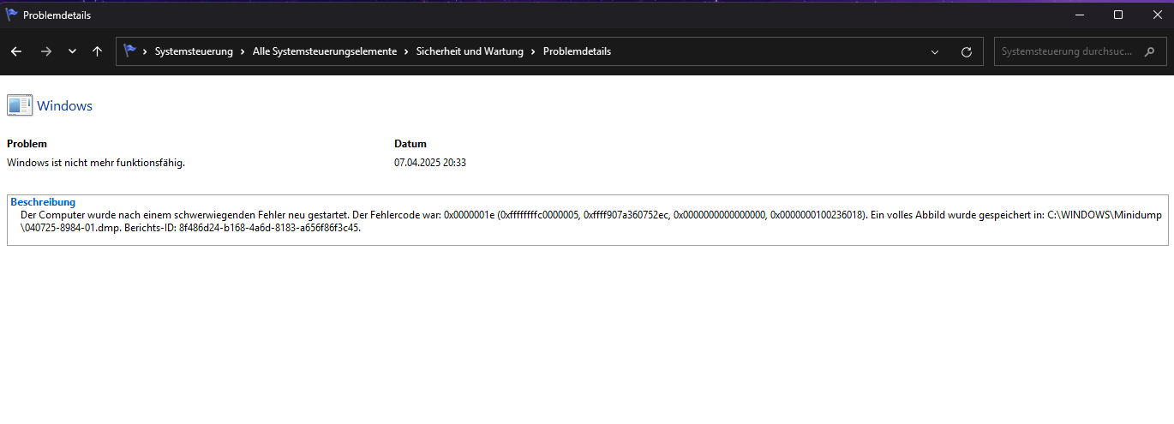Viewport: 1174px width, 424px height.
Task: Open Sicherheit und Wartung breadcrumb
Action: pyautogui.click(x=470, y=51)
